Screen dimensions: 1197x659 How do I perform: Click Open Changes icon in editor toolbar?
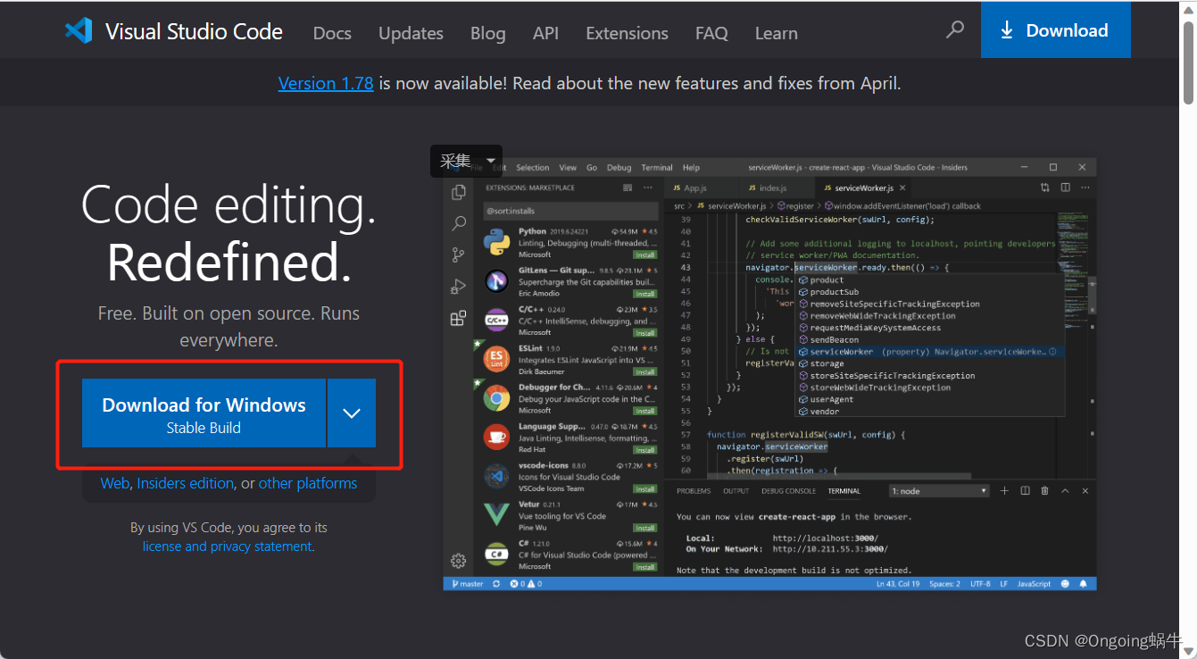1045,188
